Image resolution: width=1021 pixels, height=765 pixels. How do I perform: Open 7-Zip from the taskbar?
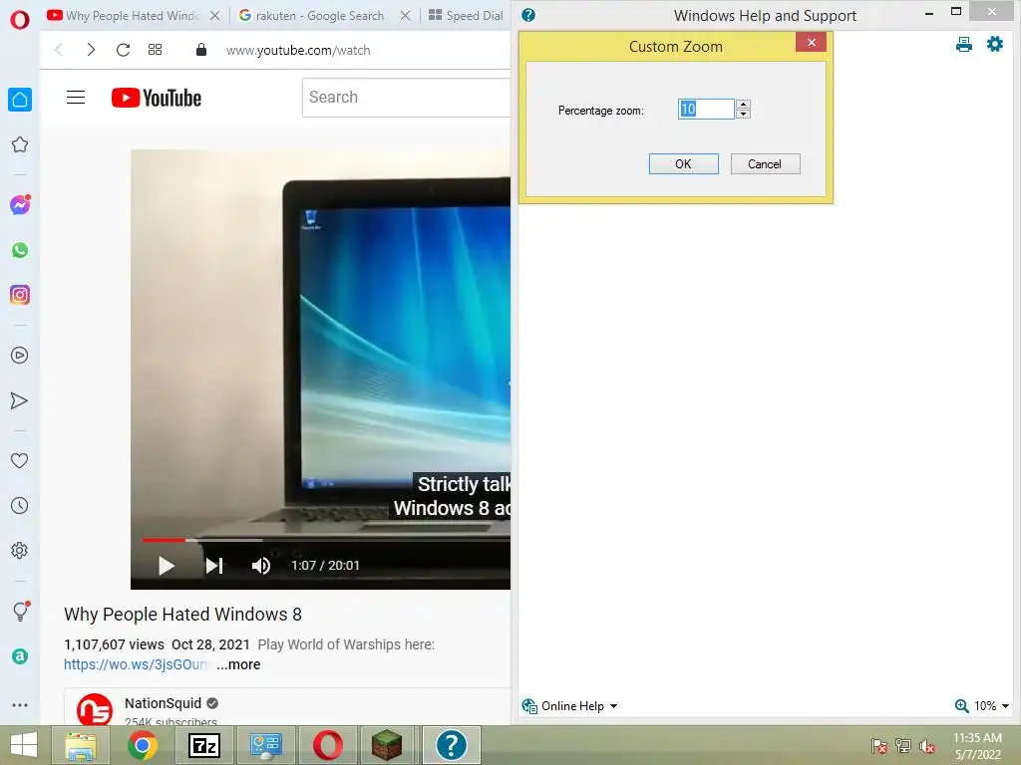click(204, 745)
